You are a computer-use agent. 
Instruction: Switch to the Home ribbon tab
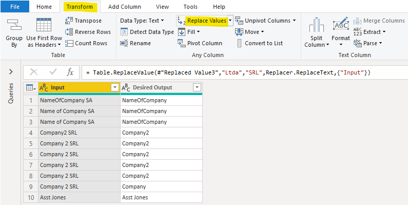(x=44, y=7)
